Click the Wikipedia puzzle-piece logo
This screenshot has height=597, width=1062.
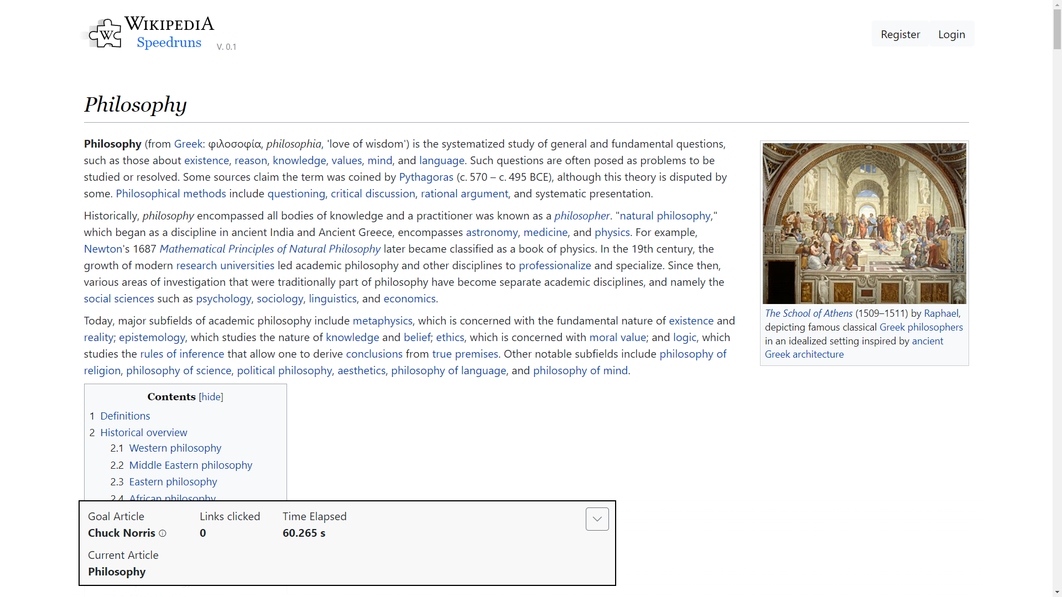[x=106, y=33]
